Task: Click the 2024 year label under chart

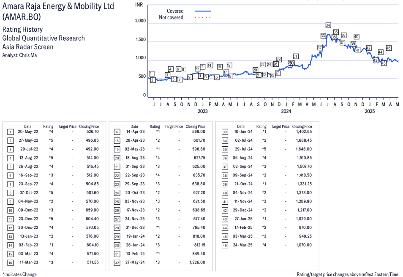Action: pyautogui.click(x=286, y=111)
